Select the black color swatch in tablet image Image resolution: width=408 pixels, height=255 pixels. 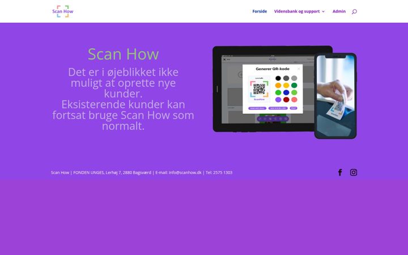(278, 78)
